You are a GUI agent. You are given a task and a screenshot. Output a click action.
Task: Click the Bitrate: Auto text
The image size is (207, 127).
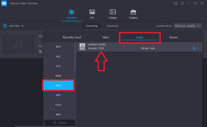tap(148, 48)
